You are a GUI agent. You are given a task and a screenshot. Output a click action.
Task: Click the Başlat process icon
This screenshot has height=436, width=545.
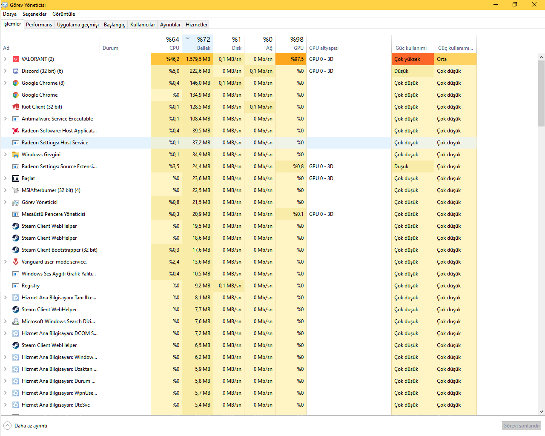tap(16, 178)
